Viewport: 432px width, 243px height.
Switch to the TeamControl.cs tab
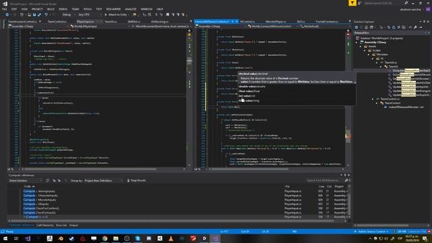point(57,22)
